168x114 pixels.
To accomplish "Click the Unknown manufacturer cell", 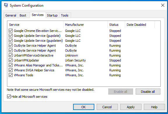I will coord(71,55).
